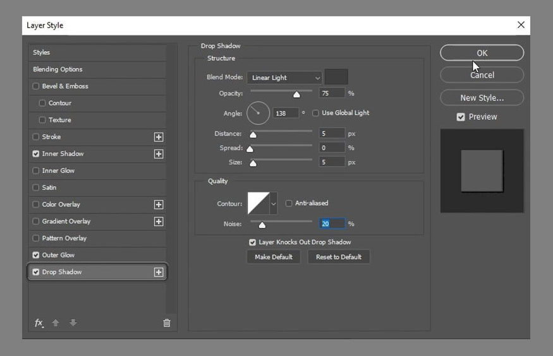The height and width of the screenshot is (356, 553).
Task: Enable the Texture sub-effect checkbox
Action: tap(42, 120)
